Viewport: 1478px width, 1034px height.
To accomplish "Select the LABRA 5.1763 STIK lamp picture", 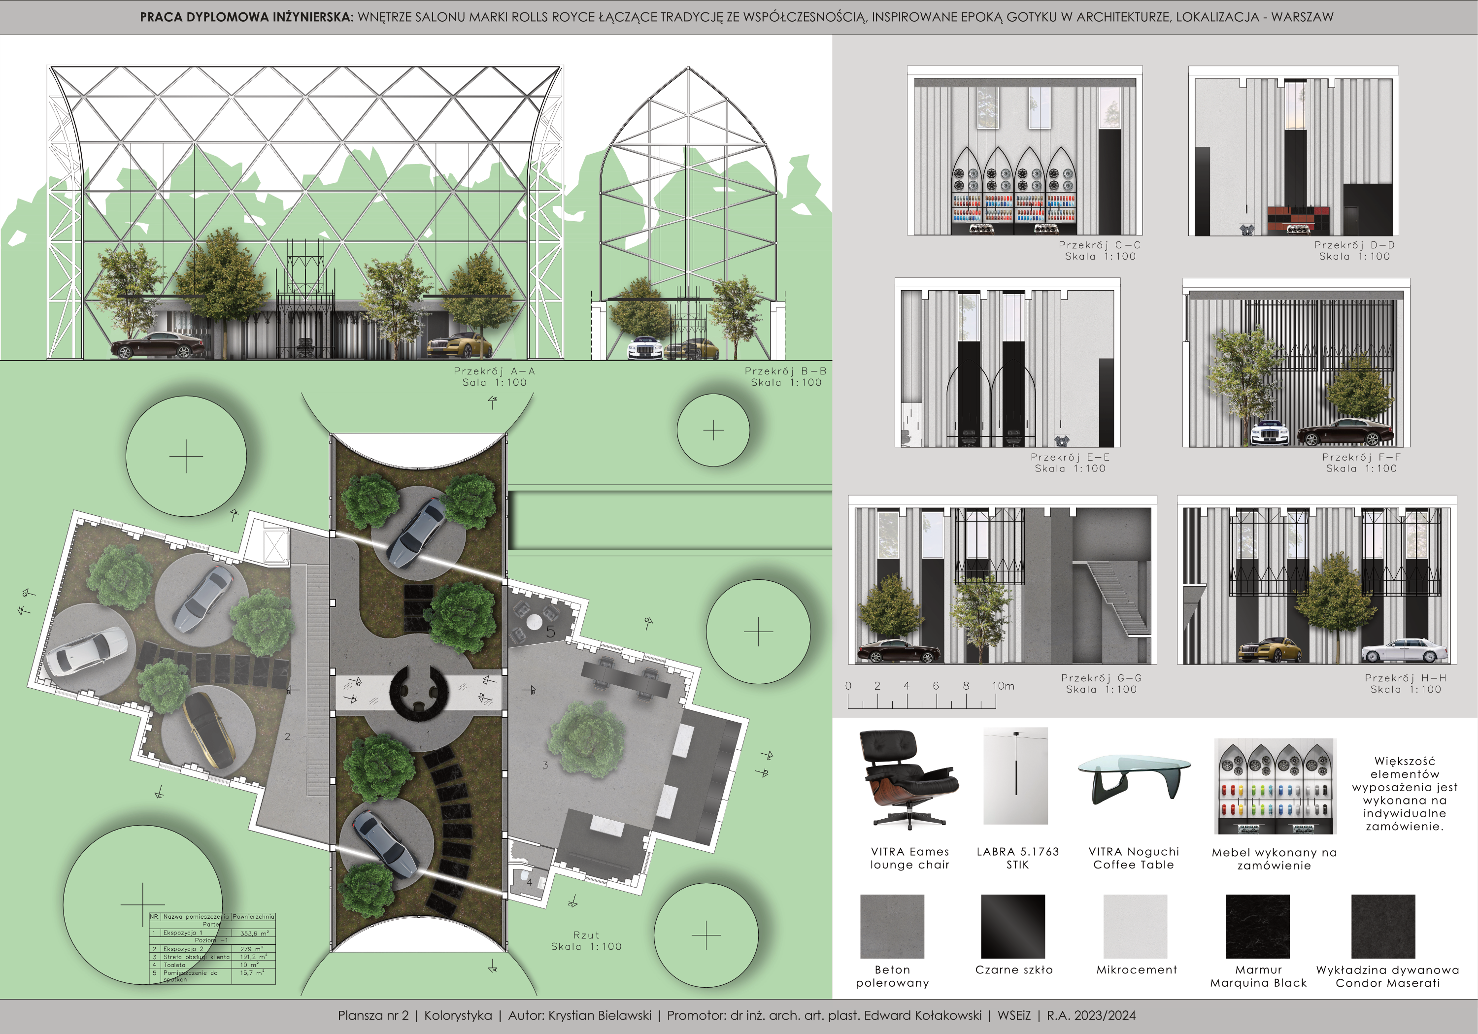I will point(1016,776).
